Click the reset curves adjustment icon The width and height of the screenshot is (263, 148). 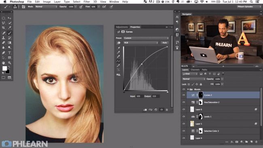pyautogui.click(x=156, y=110)
